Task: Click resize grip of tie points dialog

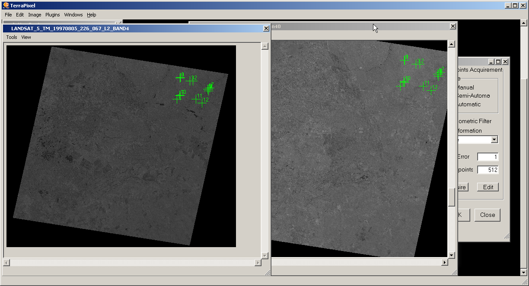Action: [x=507, y=237]
